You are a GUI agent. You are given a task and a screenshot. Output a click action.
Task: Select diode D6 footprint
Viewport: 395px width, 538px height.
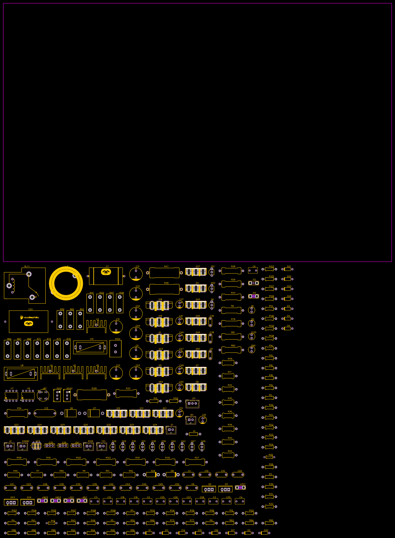click(70, 413)
